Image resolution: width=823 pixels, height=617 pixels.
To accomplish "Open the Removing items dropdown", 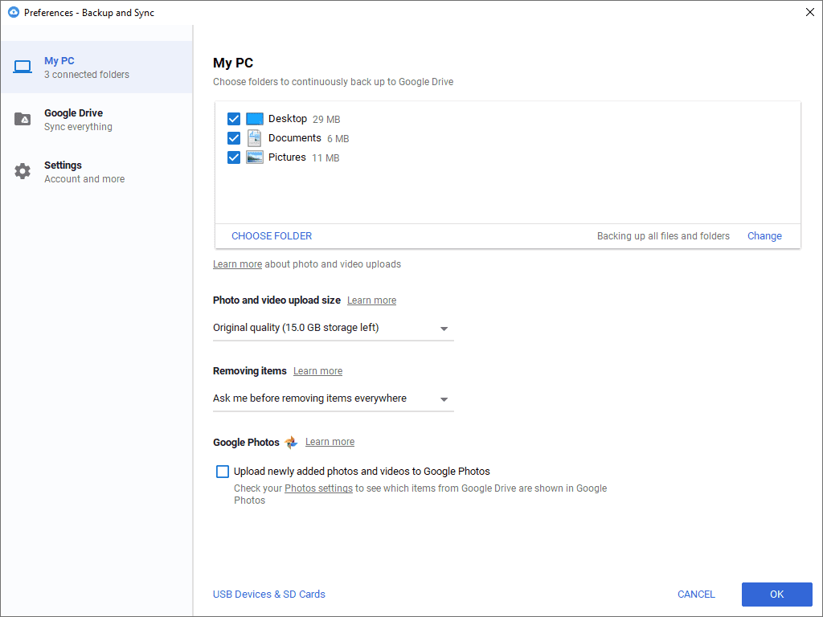I will click(334, 398).
